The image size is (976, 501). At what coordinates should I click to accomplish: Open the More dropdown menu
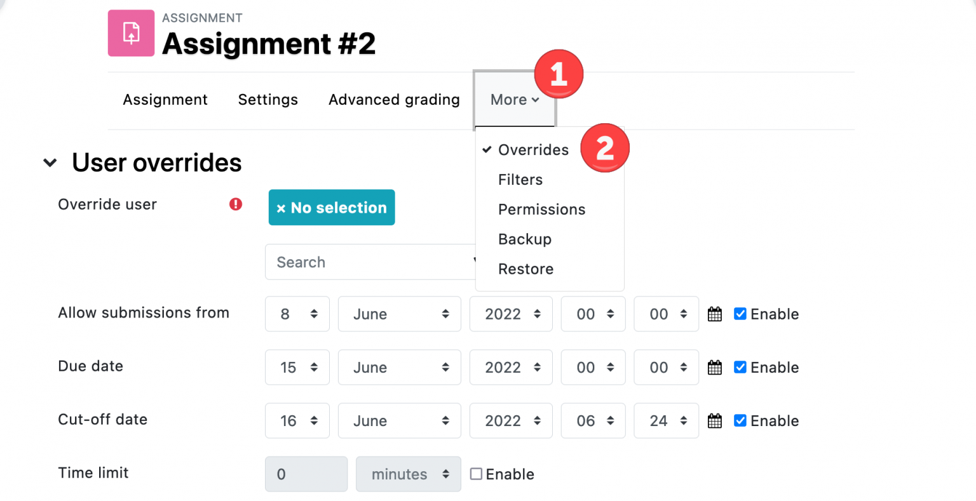click(514, 100)
